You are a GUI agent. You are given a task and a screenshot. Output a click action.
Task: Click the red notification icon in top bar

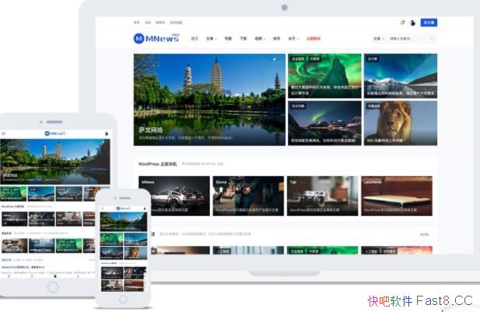pyautogui.click(x=402, y=23)
